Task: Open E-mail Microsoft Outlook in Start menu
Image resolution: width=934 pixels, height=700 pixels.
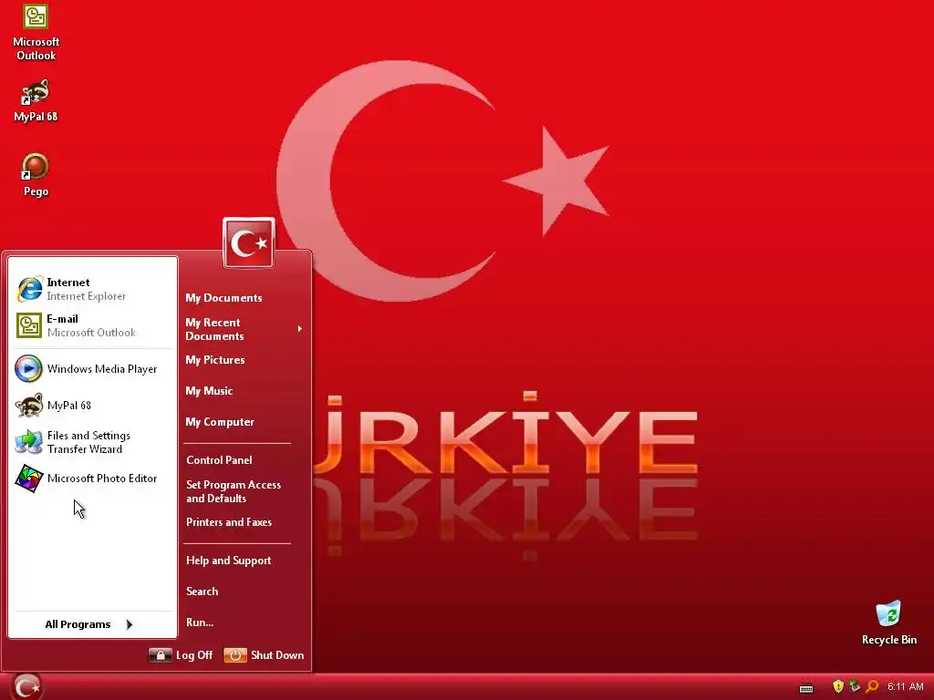Action: coord(93,325)
